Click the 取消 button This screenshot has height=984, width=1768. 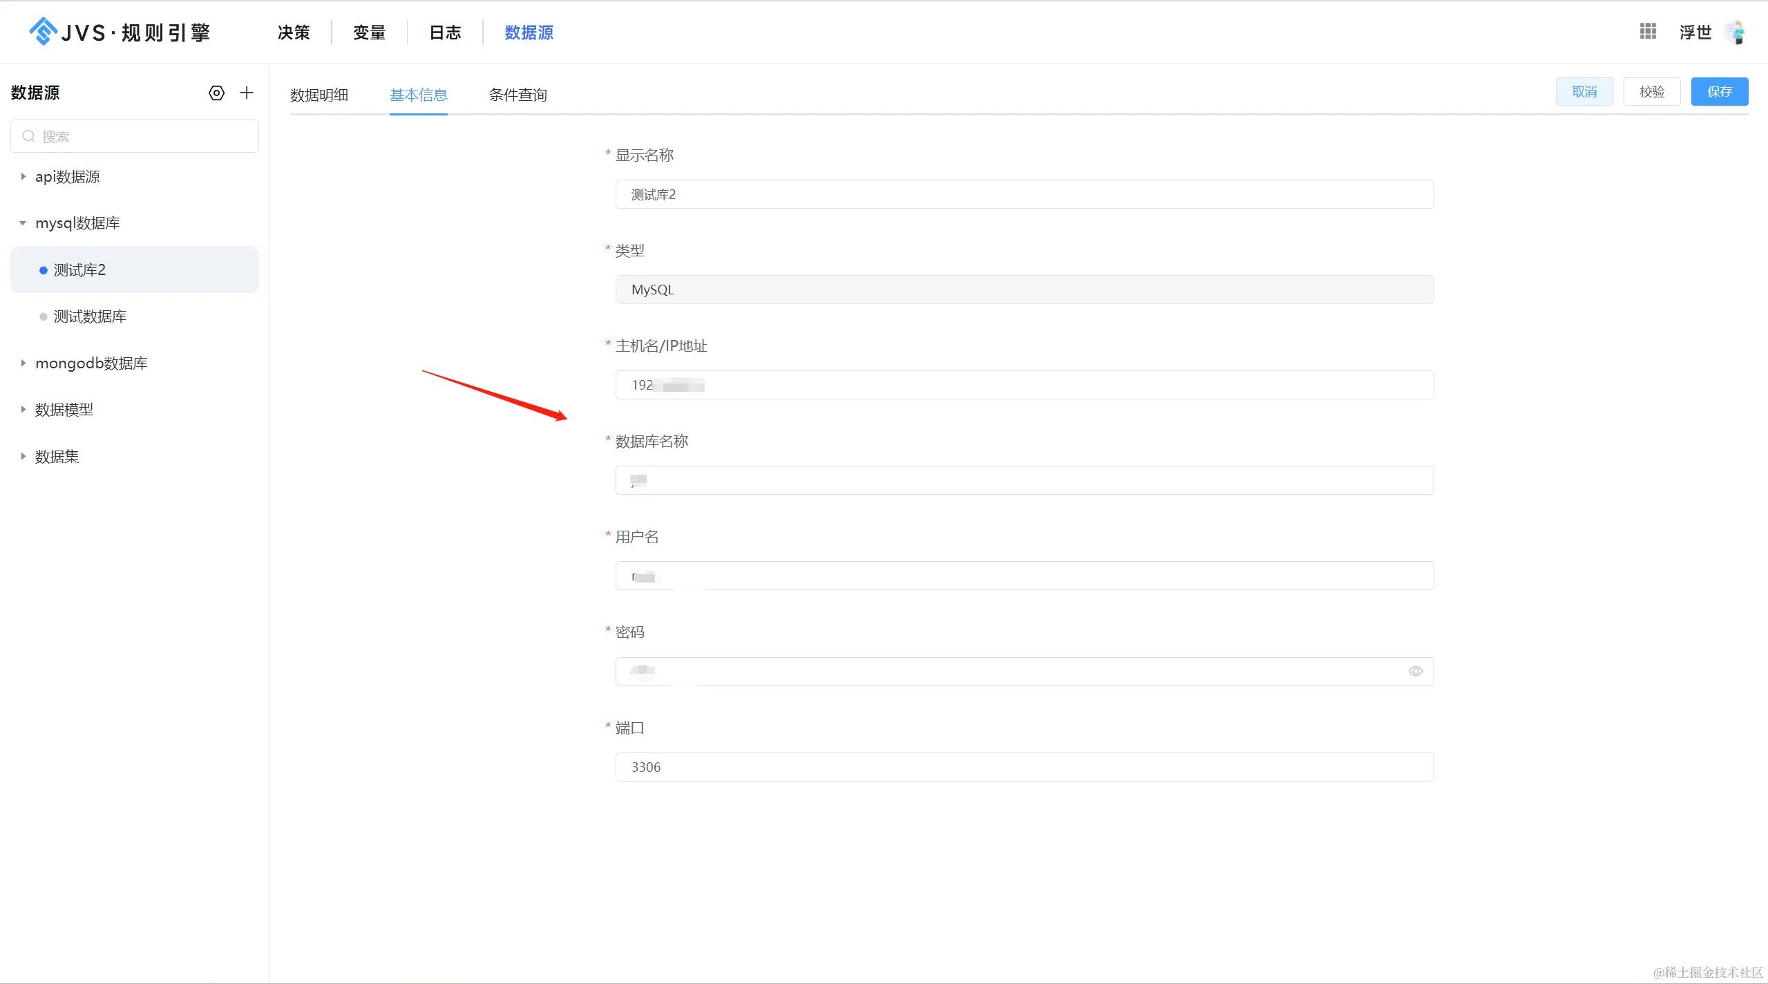[x=1584, y=92]
